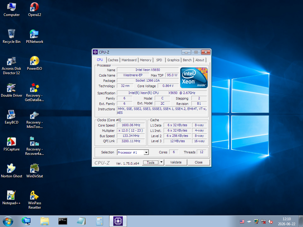Open the file explorer folder in taskbar
The width and height of the screenshot is (303, 227).
pyautogui.click(x=44, y=221)
